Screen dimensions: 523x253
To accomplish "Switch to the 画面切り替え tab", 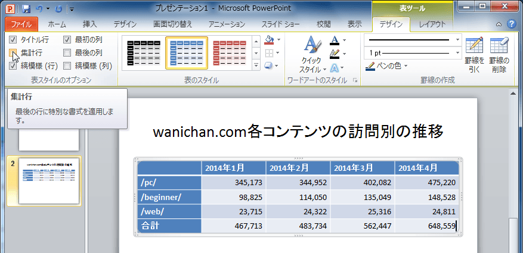I will coord(172,24).
